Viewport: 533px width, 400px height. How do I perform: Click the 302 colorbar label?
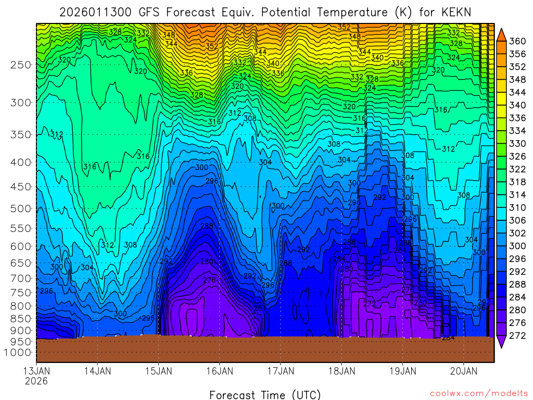(517, 233)
